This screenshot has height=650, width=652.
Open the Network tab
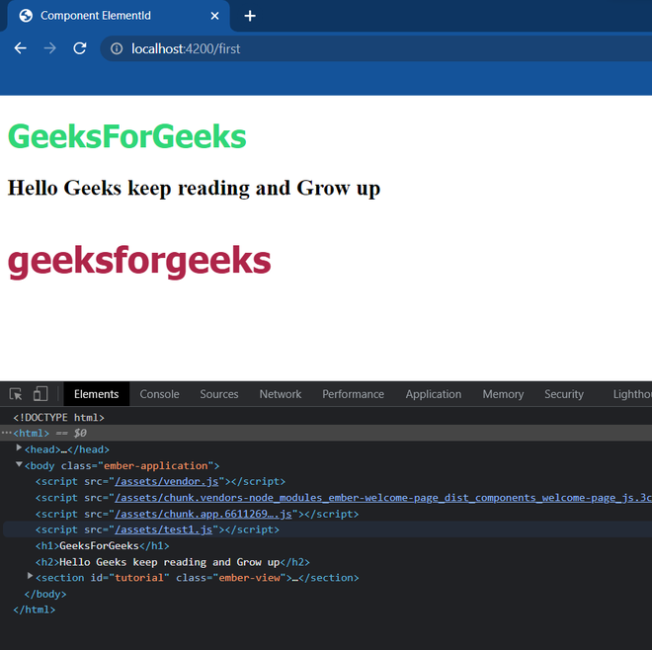pos(281,394)
